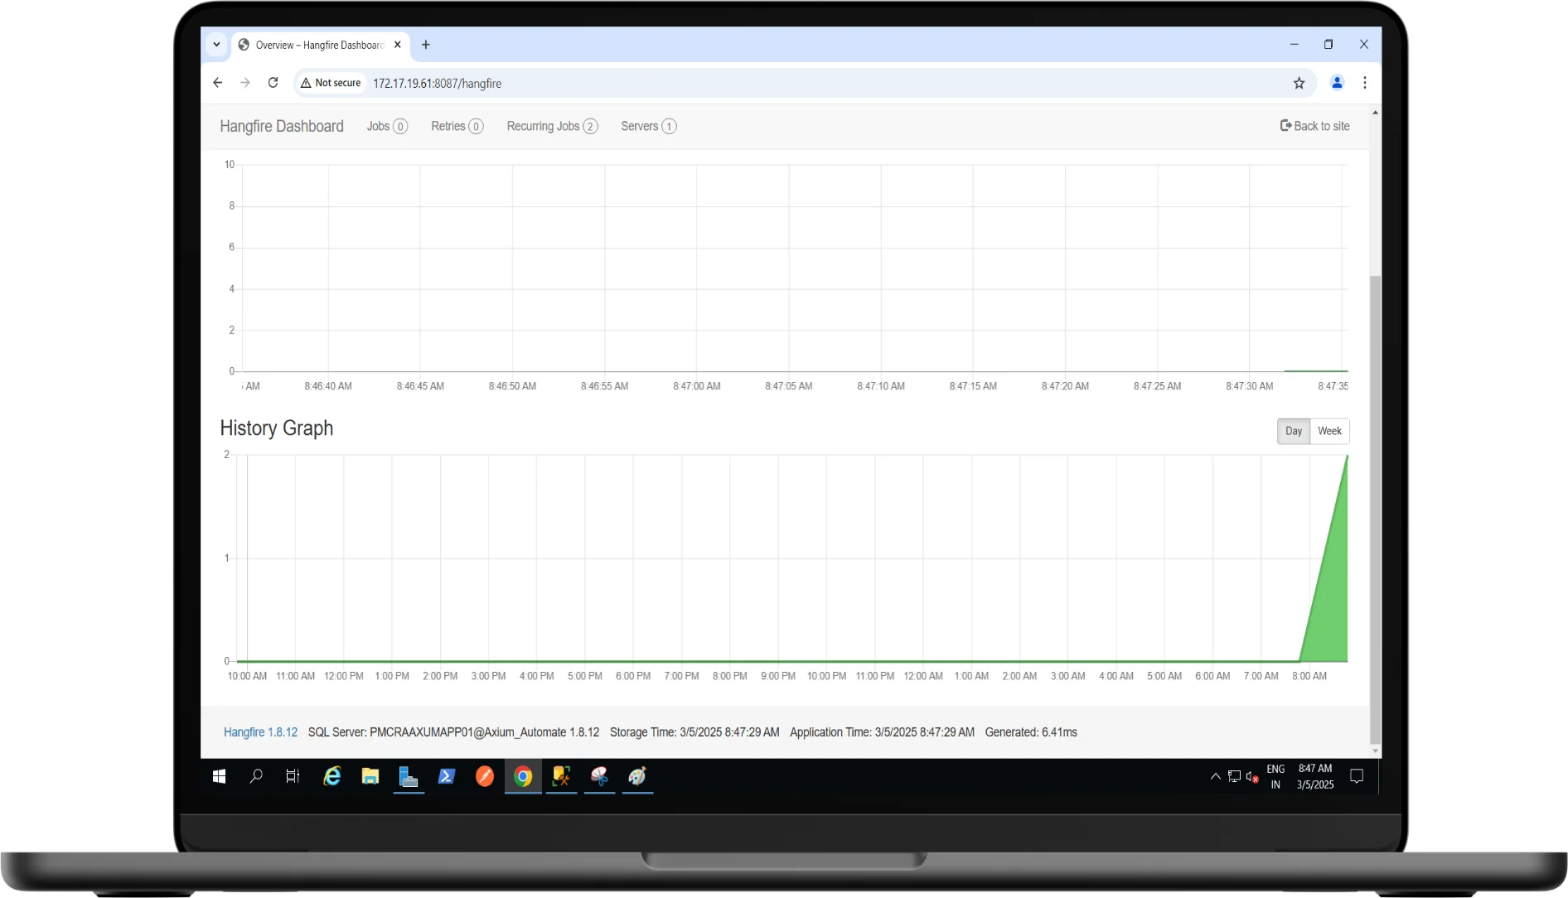1568x898 pixels.
Task: Select the Overview – Hangfire Dashboard tab
Action: pyautogui.click(x=320, y=45)
